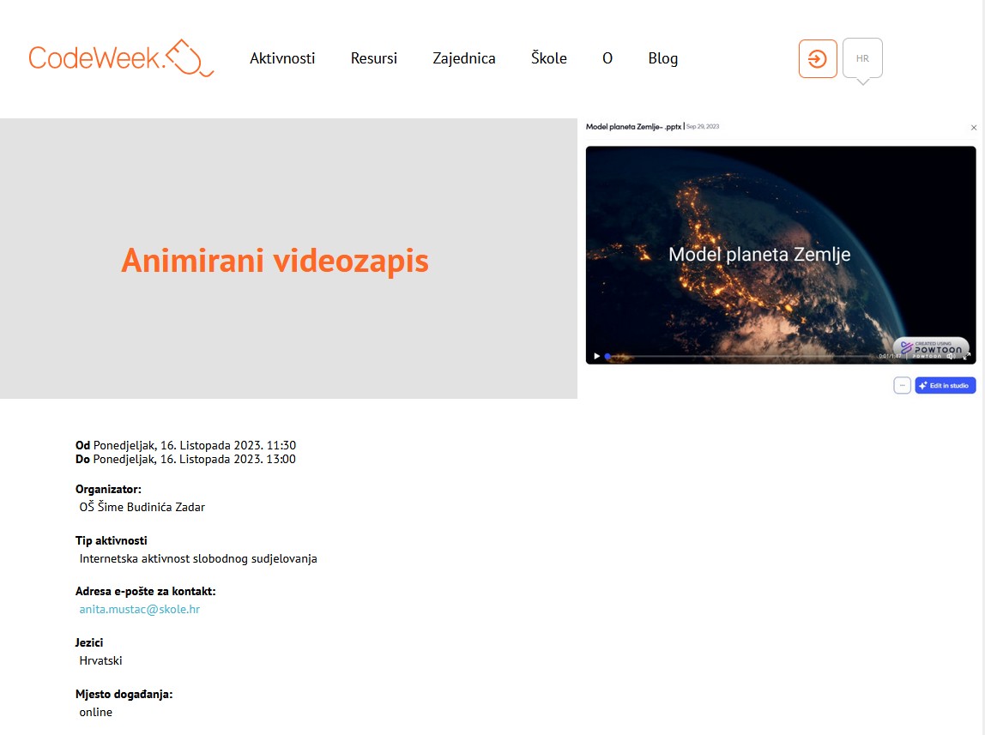
Task: Click the video progress bar
Action: [x=741, y=356]
